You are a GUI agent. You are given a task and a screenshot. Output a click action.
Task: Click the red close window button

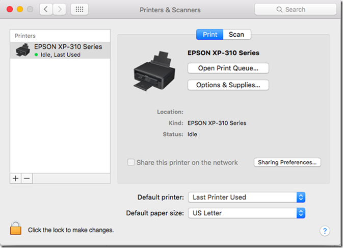(x=10, y=10)
